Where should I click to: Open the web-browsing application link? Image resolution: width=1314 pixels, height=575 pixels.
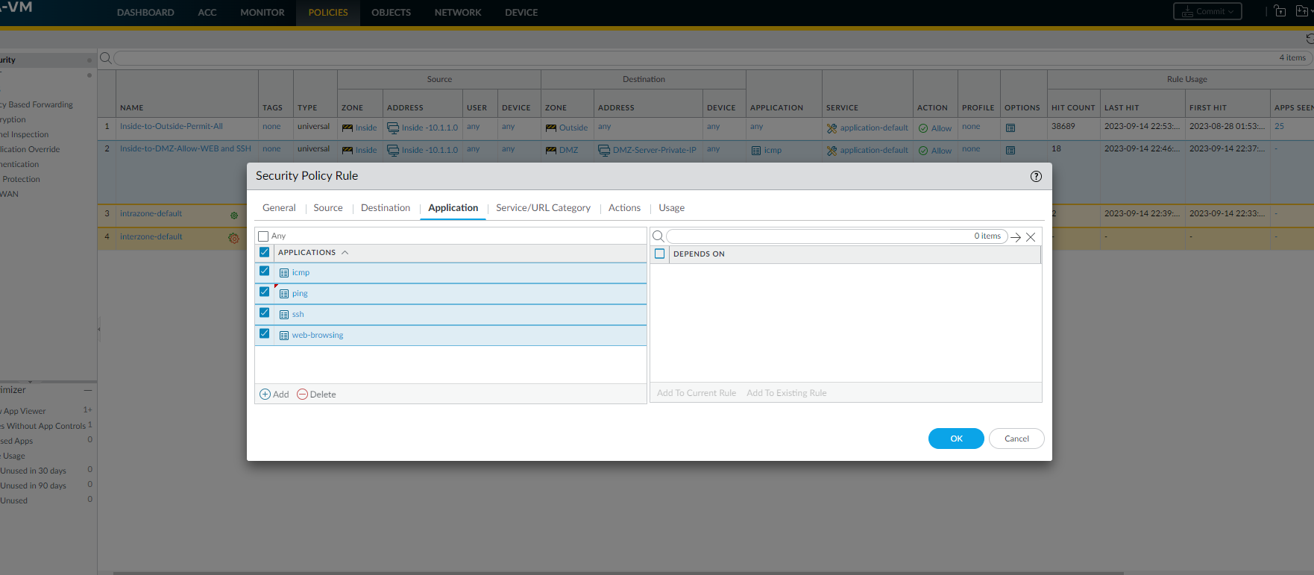(317, 336)
